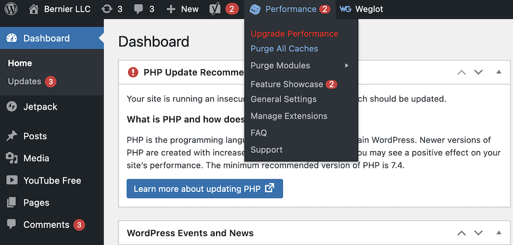The width and height of the screenshot is (513, 245).
Task: Click the admin bar comments count 3
Action: [152, 9]
